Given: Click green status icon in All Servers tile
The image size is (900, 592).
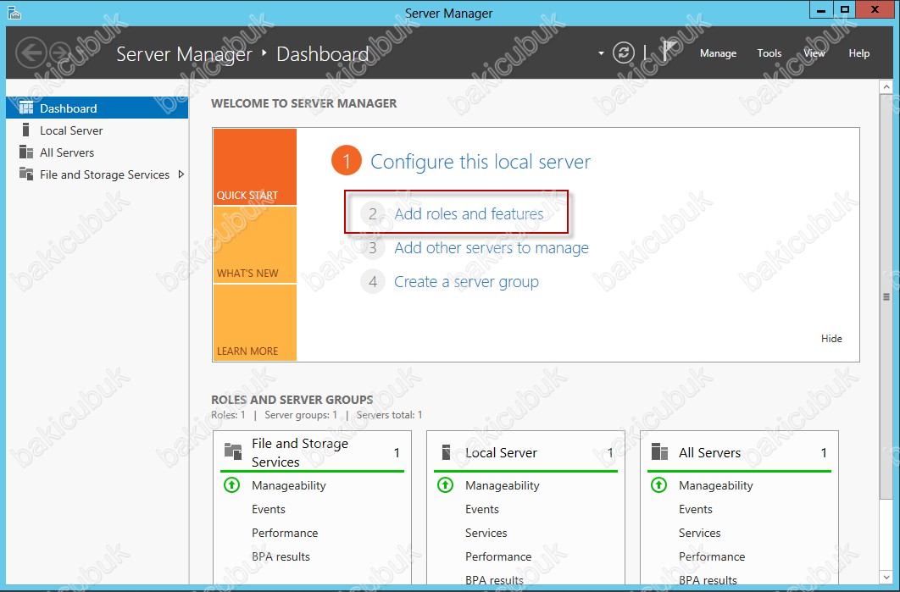Looking at the screenshot, I should pos(658,485).
